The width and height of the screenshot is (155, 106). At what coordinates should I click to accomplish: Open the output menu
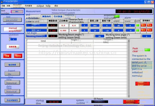pos(40,6)
